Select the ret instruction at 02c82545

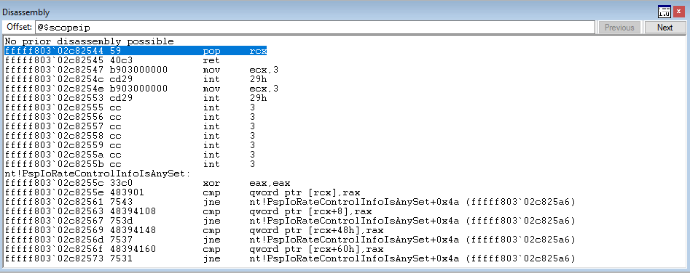coord(111,60)
